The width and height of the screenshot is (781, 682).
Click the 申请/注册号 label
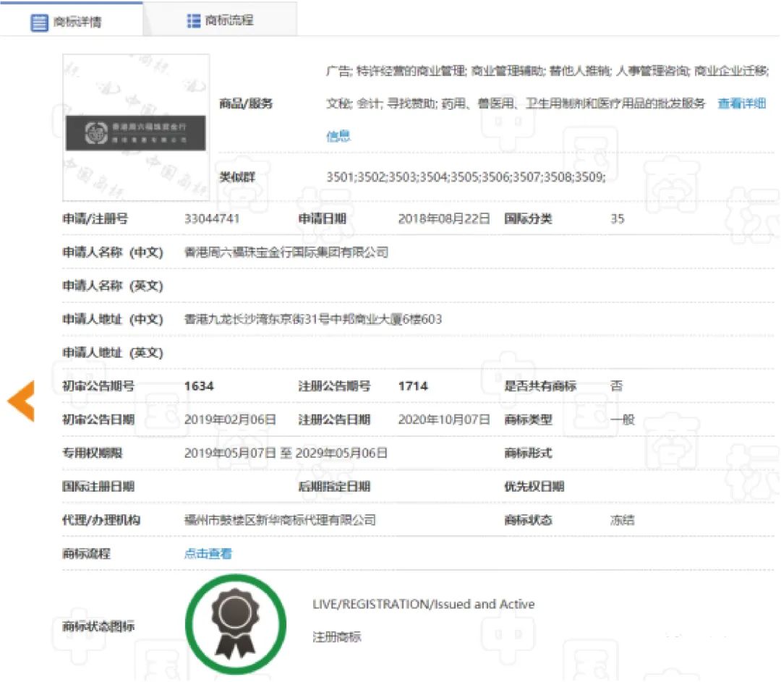pos(95,218)
